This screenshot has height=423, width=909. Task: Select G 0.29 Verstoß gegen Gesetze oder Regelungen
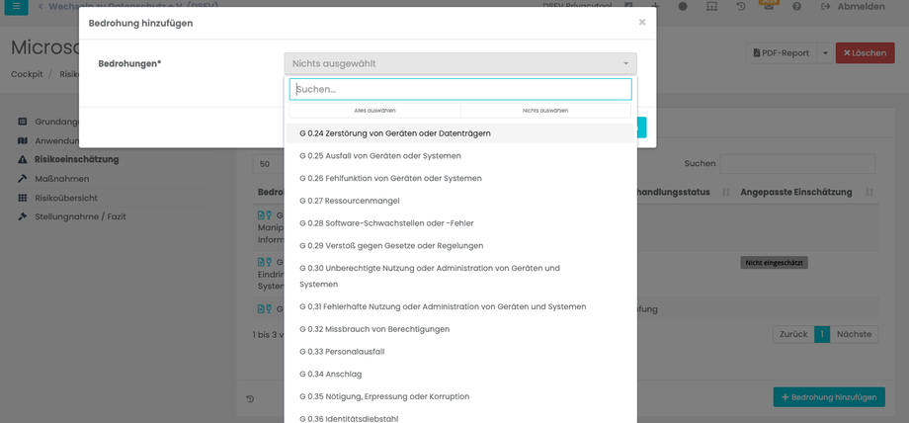[x=460, y=246]
